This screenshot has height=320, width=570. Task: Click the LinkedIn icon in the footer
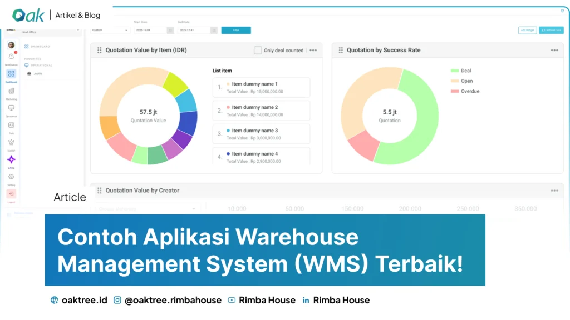306,300
